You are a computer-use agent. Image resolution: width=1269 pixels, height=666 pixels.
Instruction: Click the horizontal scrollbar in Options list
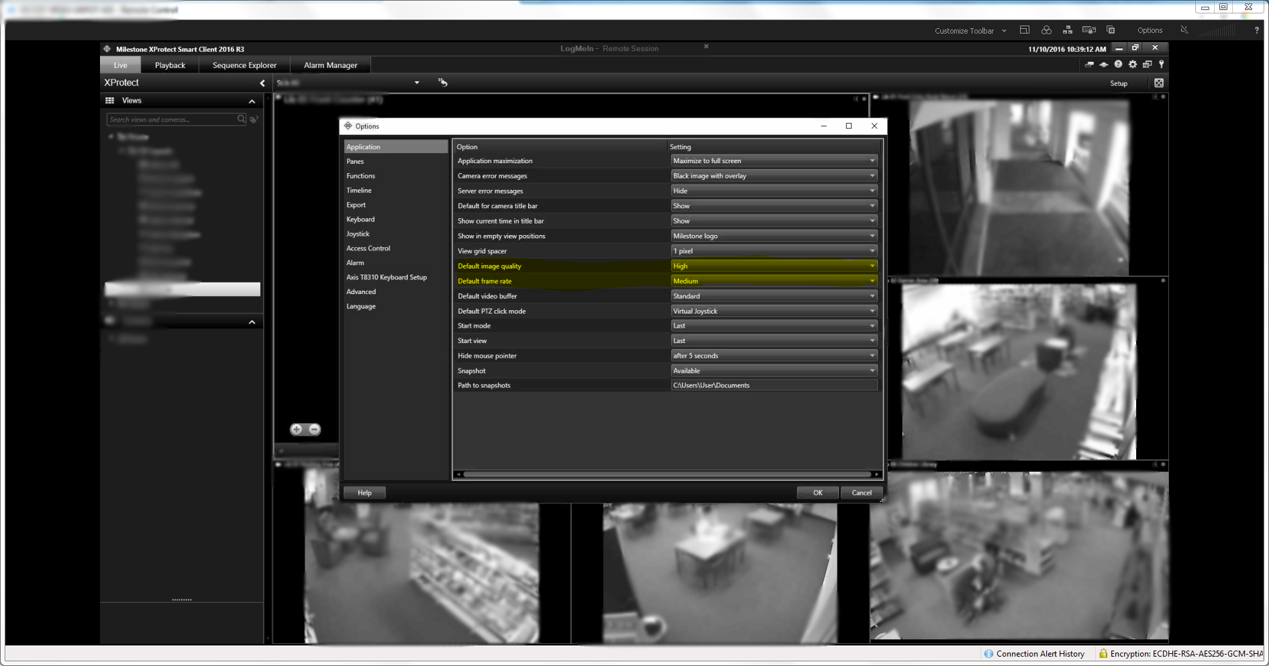[667, 475]
